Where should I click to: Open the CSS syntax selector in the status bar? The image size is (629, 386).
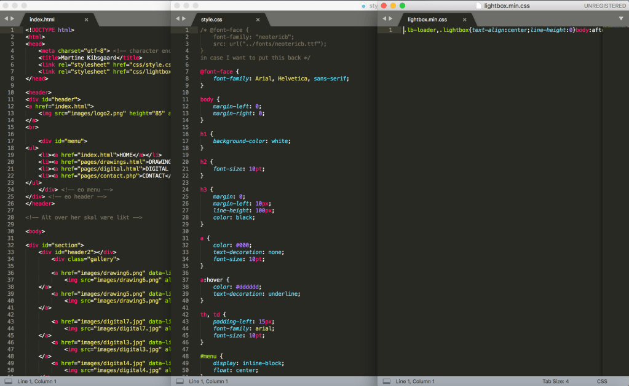(601, 381)
